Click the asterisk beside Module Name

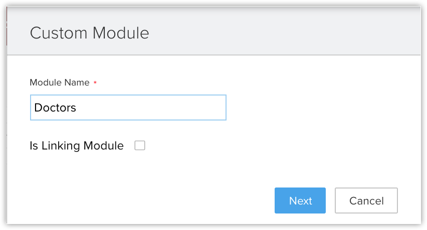pyautogui.click(x=95, y=83)
